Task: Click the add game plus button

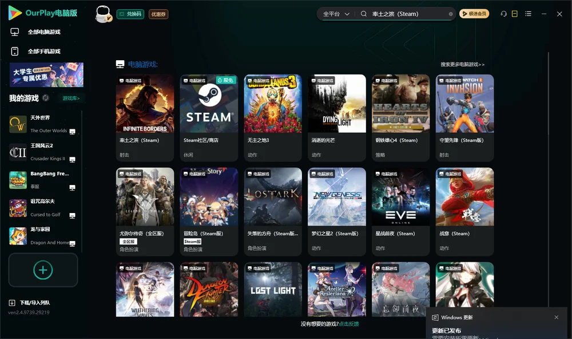Action: pyautogui.click(x=43, y=270)
